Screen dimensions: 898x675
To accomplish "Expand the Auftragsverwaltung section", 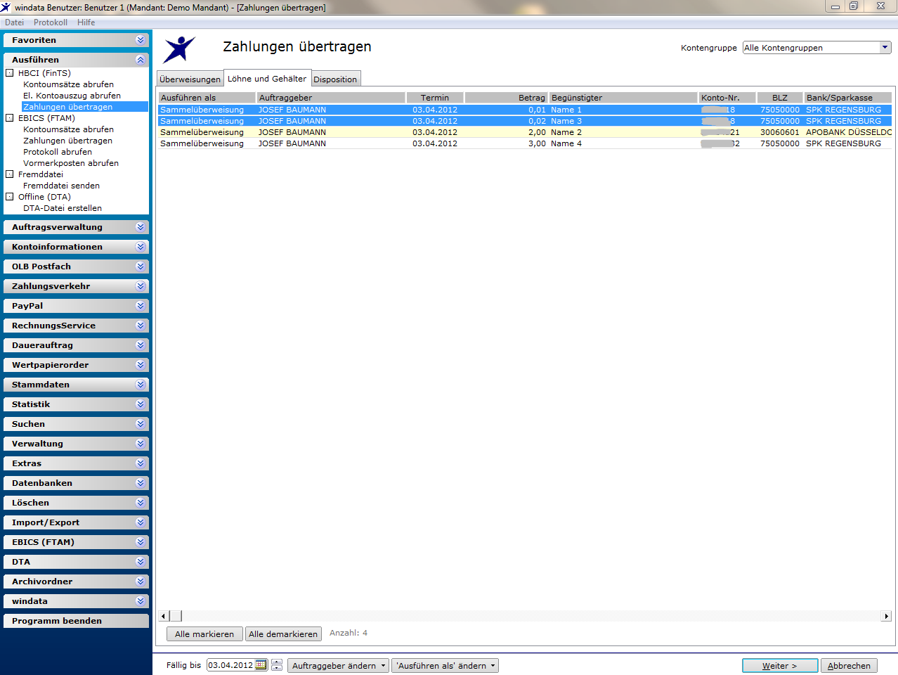I will tap(77, 227).
